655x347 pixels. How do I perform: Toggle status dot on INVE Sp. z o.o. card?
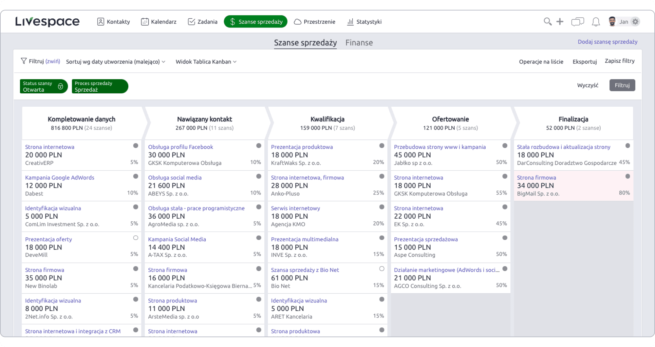(382, 238)
